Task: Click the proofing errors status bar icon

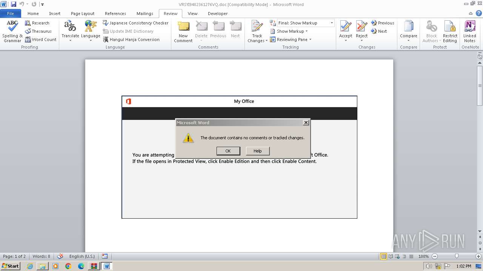Action: tap(60, 256)
